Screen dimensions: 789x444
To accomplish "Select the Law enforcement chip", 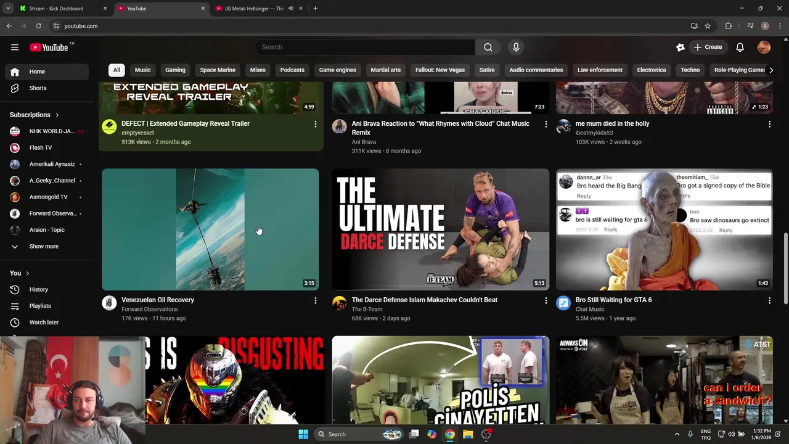I will pyautogui.click(x=600, y=70).
